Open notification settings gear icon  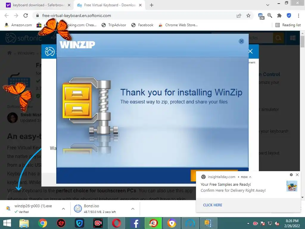[291, 175]
